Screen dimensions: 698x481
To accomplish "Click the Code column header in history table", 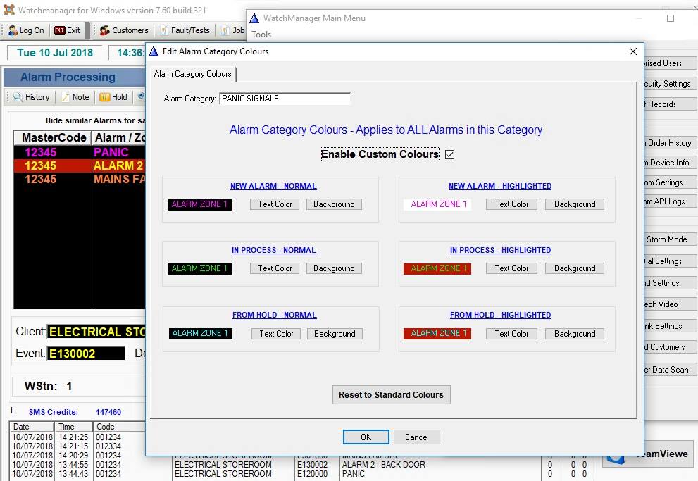I will [x=119, y=427].
